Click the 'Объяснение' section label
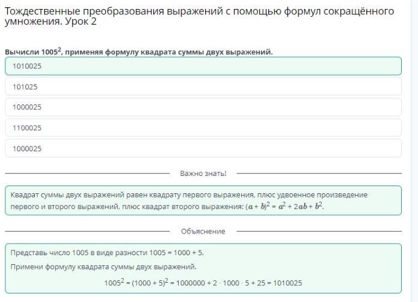 point(203,231)
